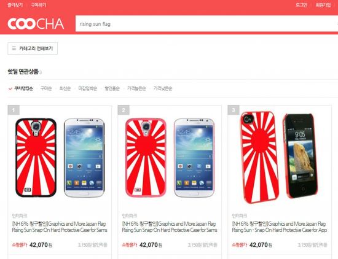Sort by 가격낮은순 lowest price
The image size is (338, 259).
(x=163, y=88)
